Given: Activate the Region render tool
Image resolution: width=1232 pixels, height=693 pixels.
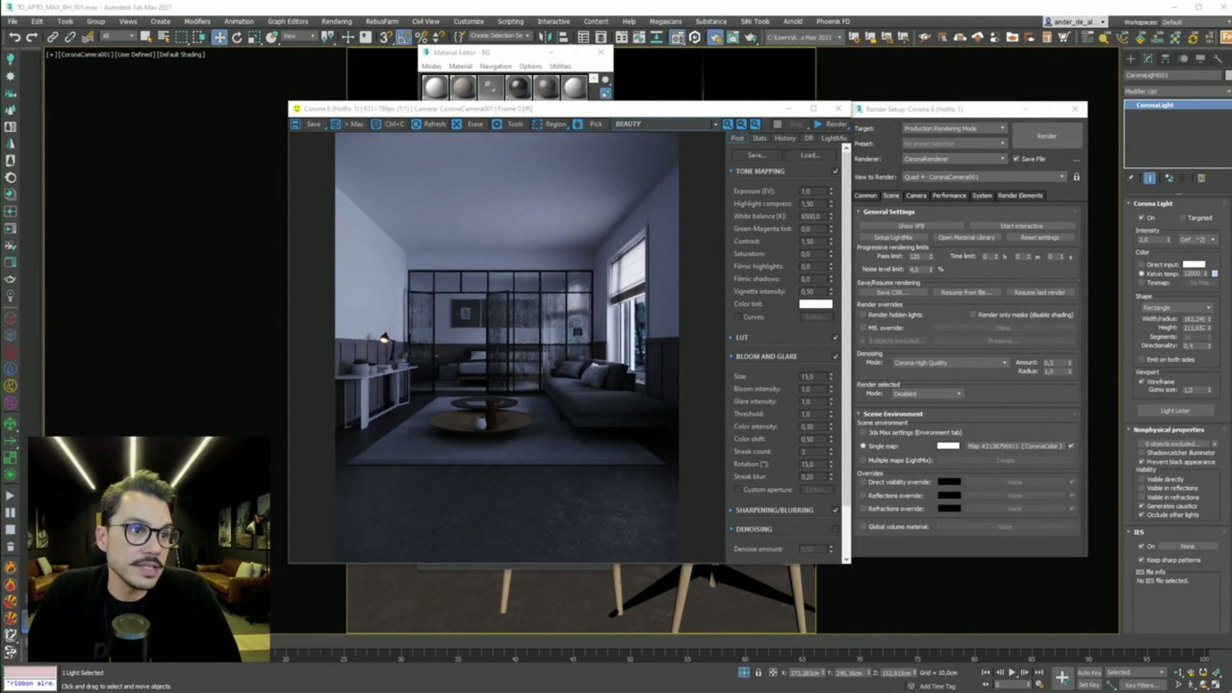Looking at the screenshot, I should tap(538, 124).
